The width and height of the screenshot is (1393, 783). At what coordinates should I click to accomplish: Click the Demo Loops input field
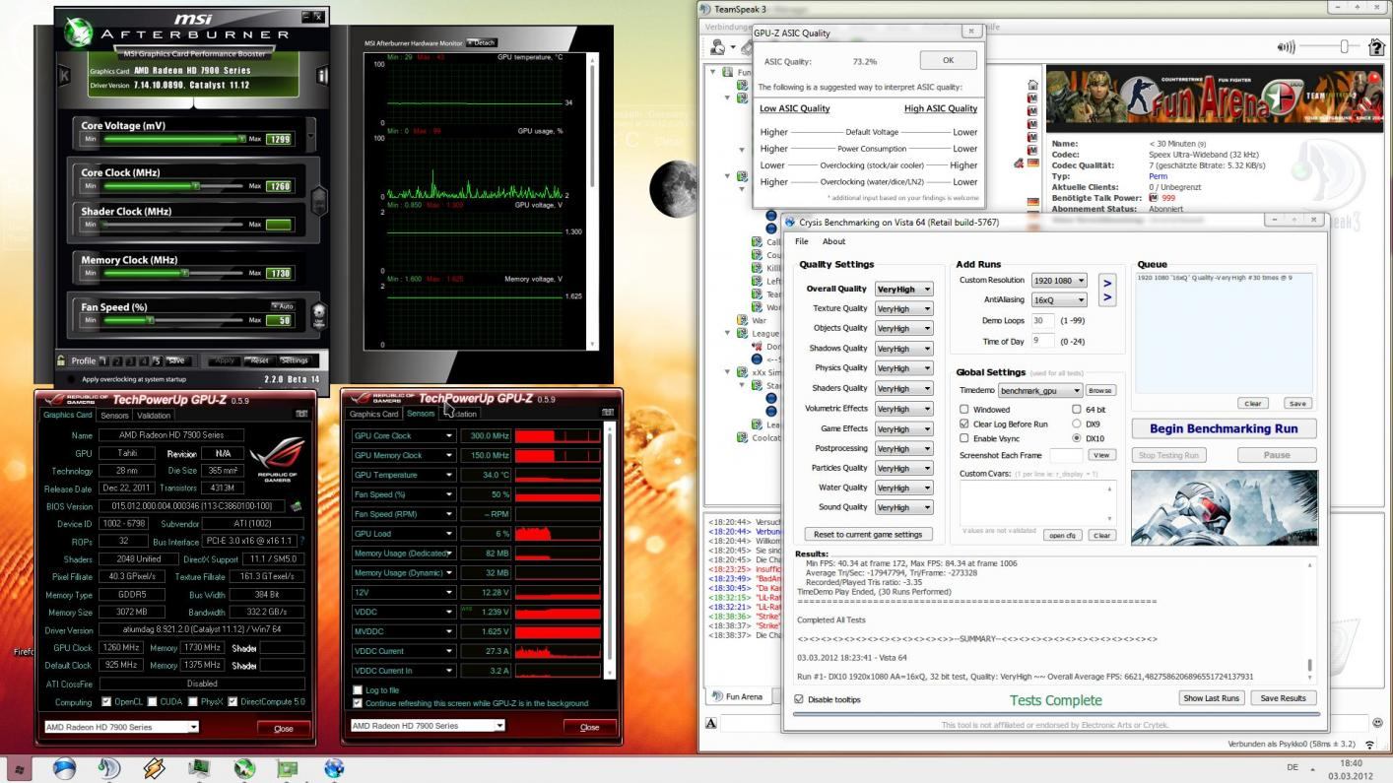coord(1042,320)
